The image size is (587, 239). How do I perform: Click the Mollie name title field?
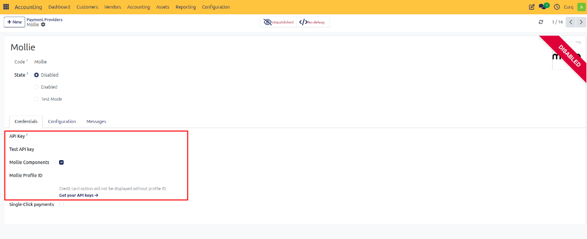pyautogui.click(x=23, y=47)
